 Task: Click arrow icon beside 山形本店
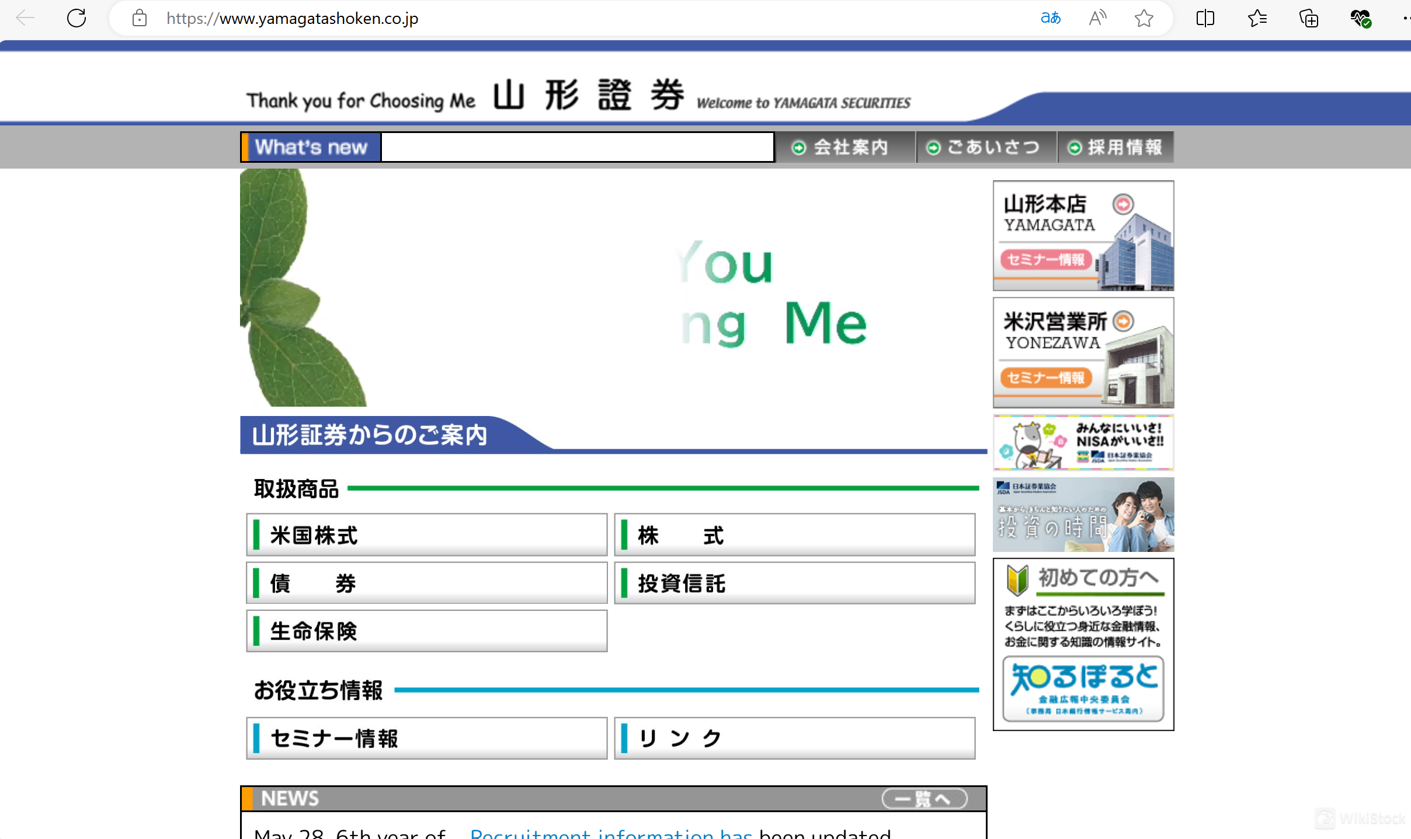[1122, 204]
